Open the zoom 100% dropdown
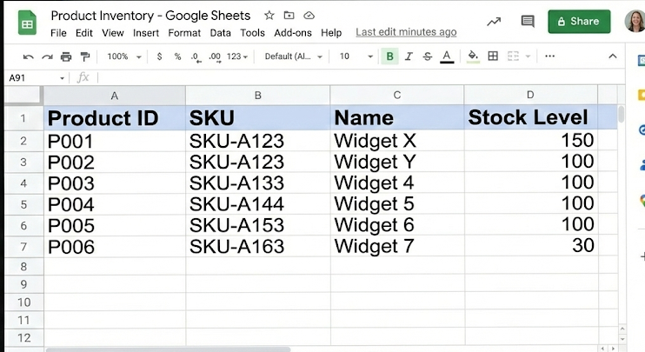Image resolution: width=645 pixels, height=352 pixels. tap(122, 56)
